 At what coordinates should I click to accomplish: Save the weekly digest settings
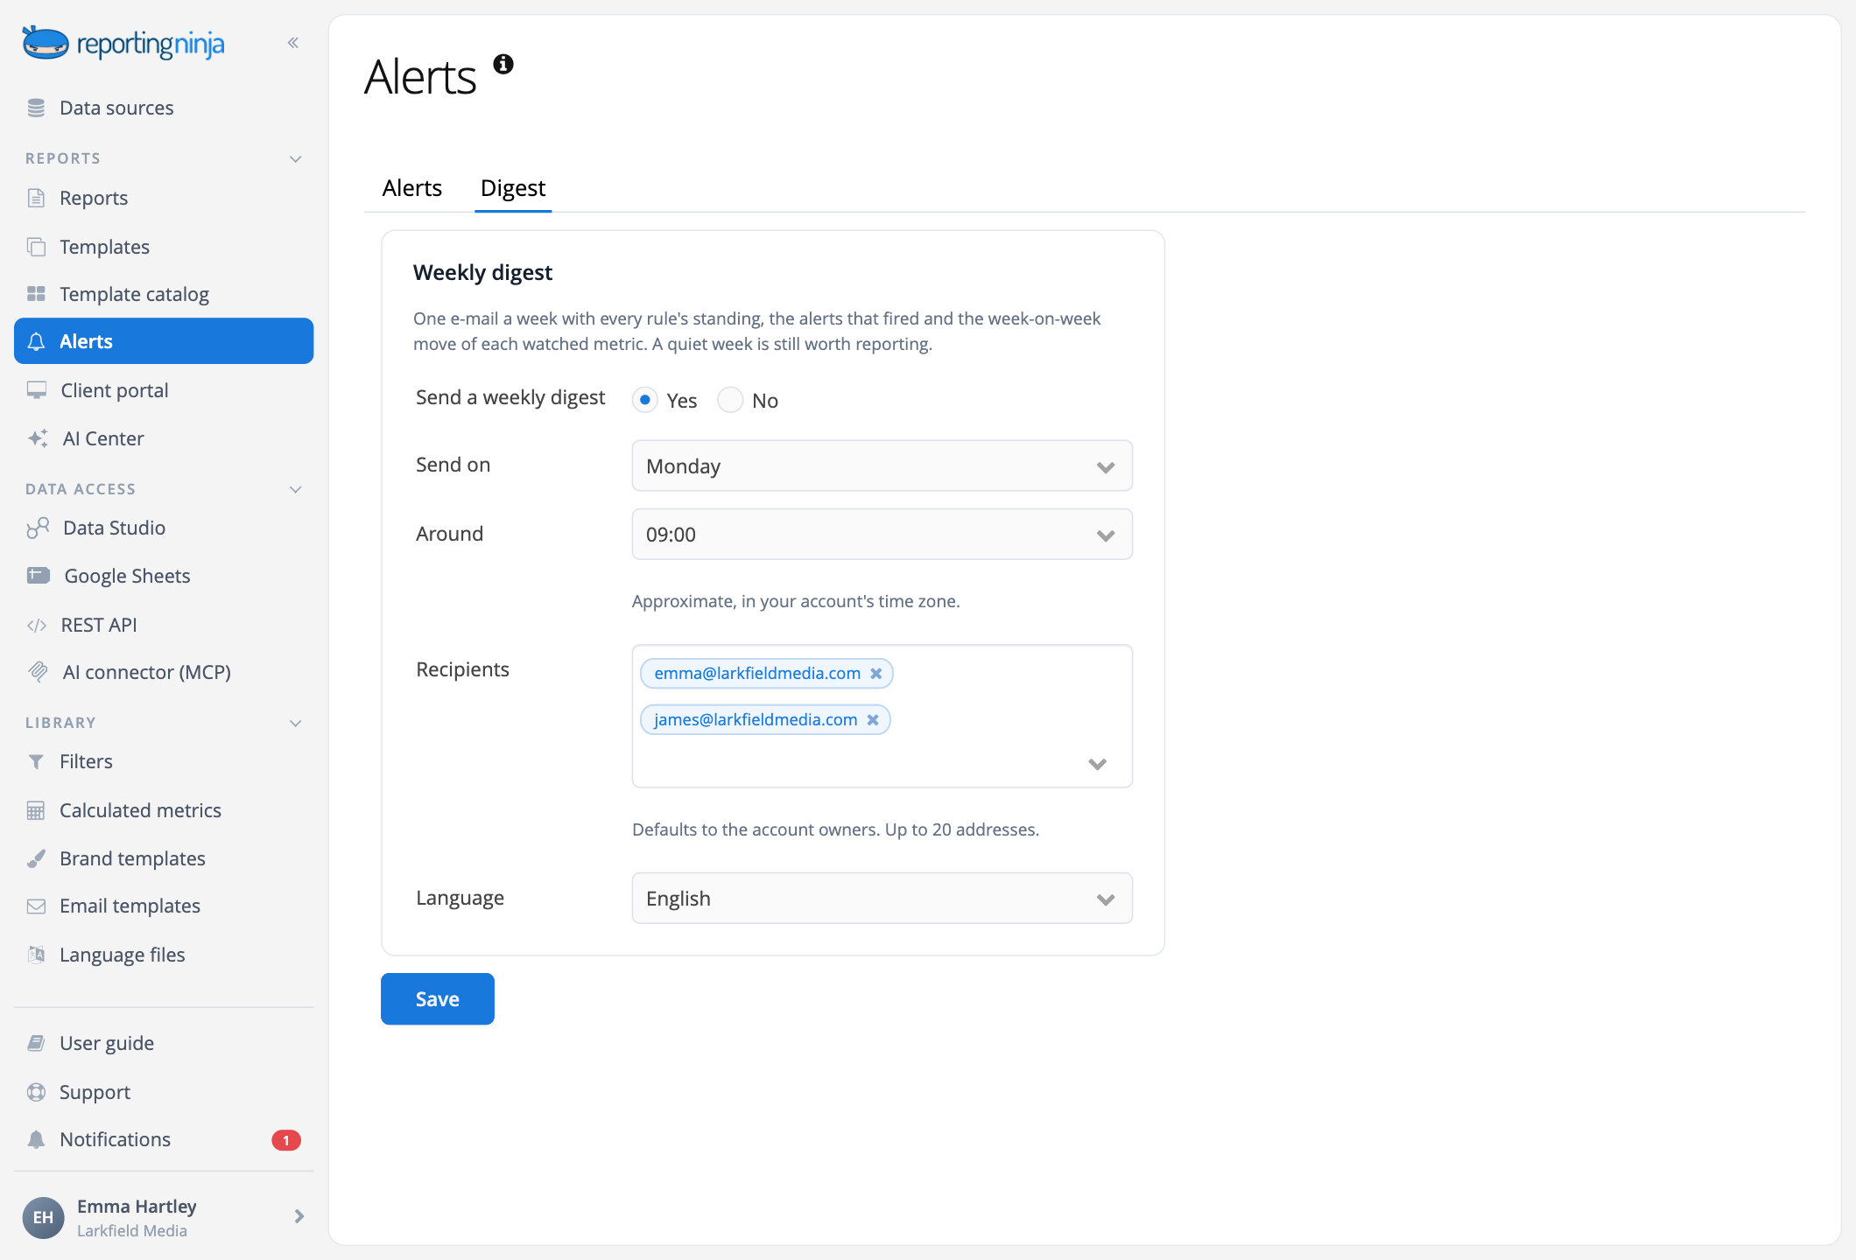point(437,998)
